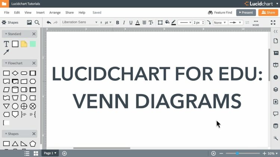Toggle underline formatting

(x=131, y=23)
